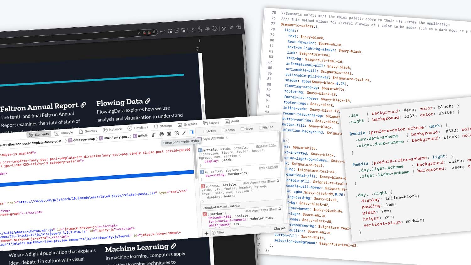Open the vertical three-dots menu
Screen dimensions: 471x265
(200, 41)
